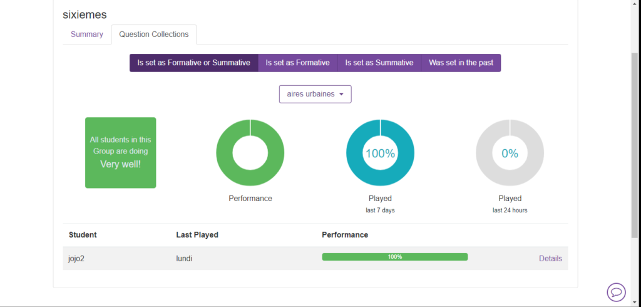Select the Formative or Summative filter
The width and height of the screenshot is (641, 307).
(x=193, y=63)
